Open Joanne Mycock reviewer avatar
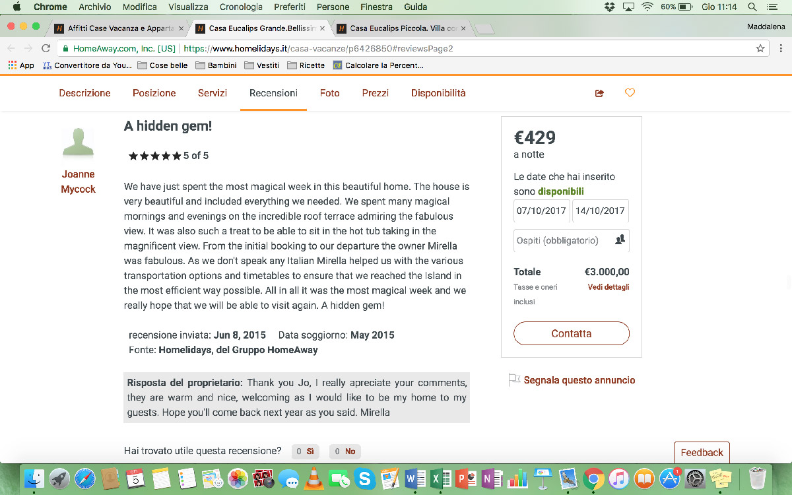This screenshot has width=792, height=495. click(x=78, y=142)
